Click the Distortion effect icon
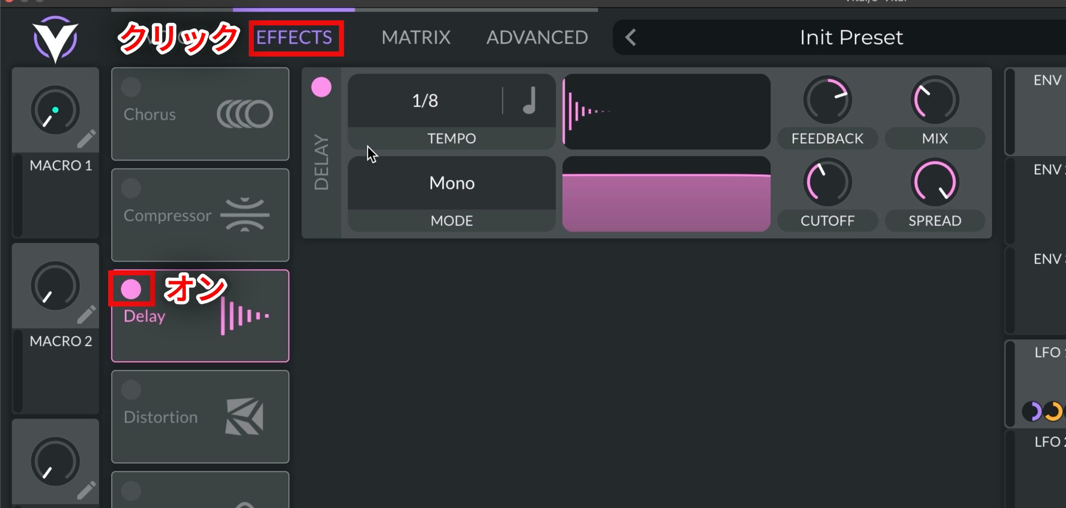1066x508 pixels. click(245, 417)
